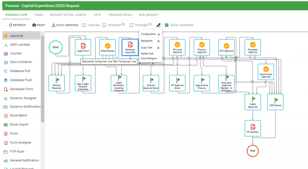308x169 pixels.
Task: Click the VP Level Approval node
Action: point(177,47)
